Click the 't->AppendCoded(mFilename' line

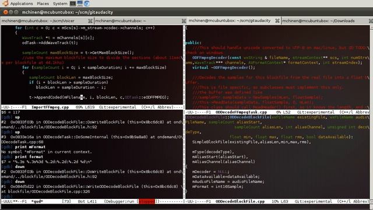(99, 97)
